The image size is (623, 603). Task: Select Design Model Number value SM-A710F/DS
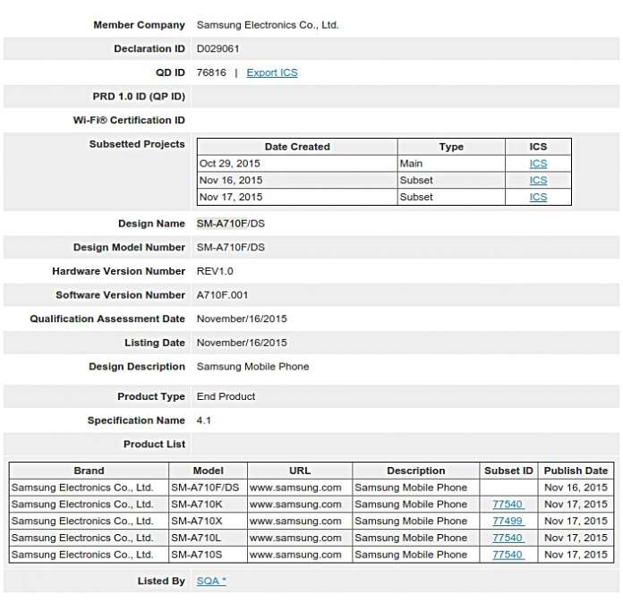(230, 248)
